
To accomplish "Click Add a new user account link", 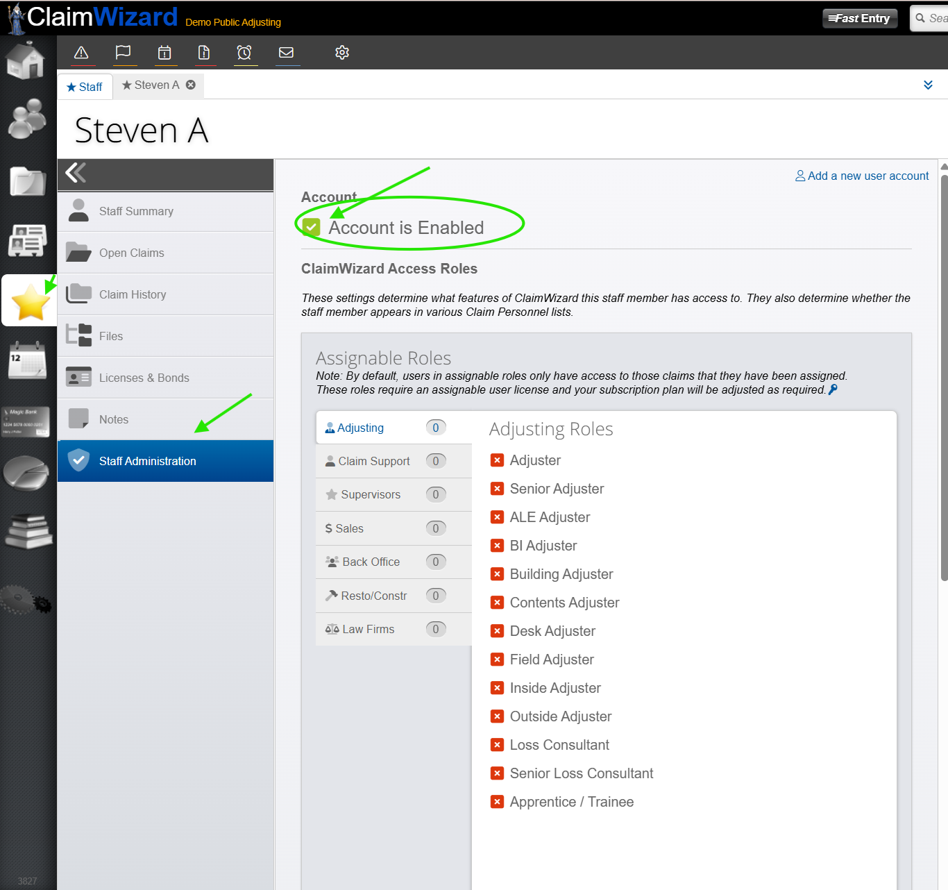I will coord(862,176).
